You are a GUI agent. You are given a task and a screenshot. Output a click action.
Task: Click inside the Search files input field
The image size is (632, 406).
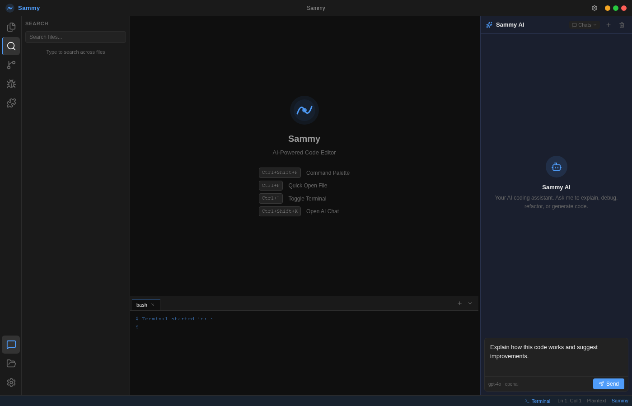tap(75, 37)
